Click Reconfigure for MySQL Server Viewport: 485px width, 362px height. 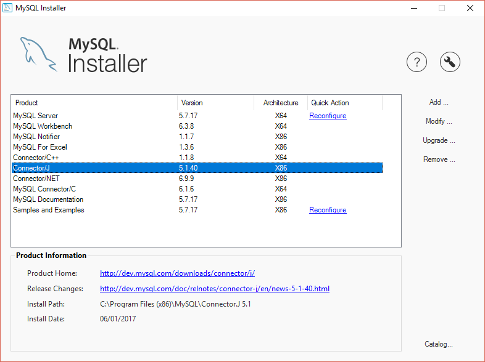click(x=328, y=116)
